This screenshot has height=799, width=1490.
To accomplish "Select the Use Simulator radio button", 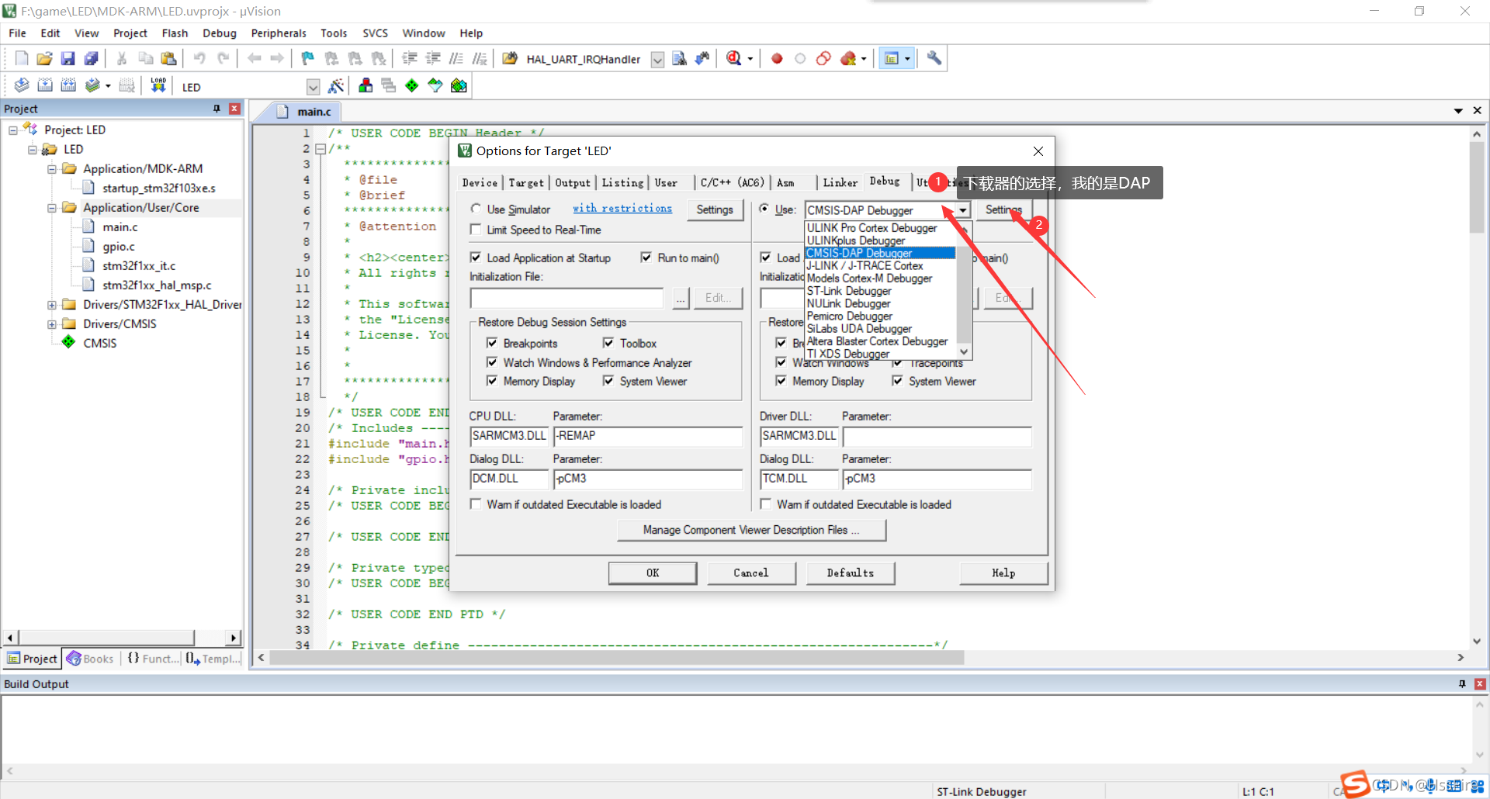I will tap(476, 209).
